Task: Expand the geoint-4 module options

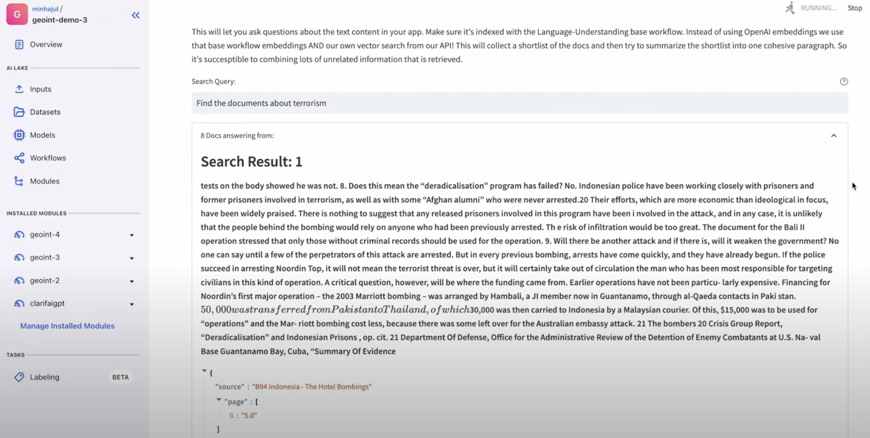Action: [x=131, y=235]
